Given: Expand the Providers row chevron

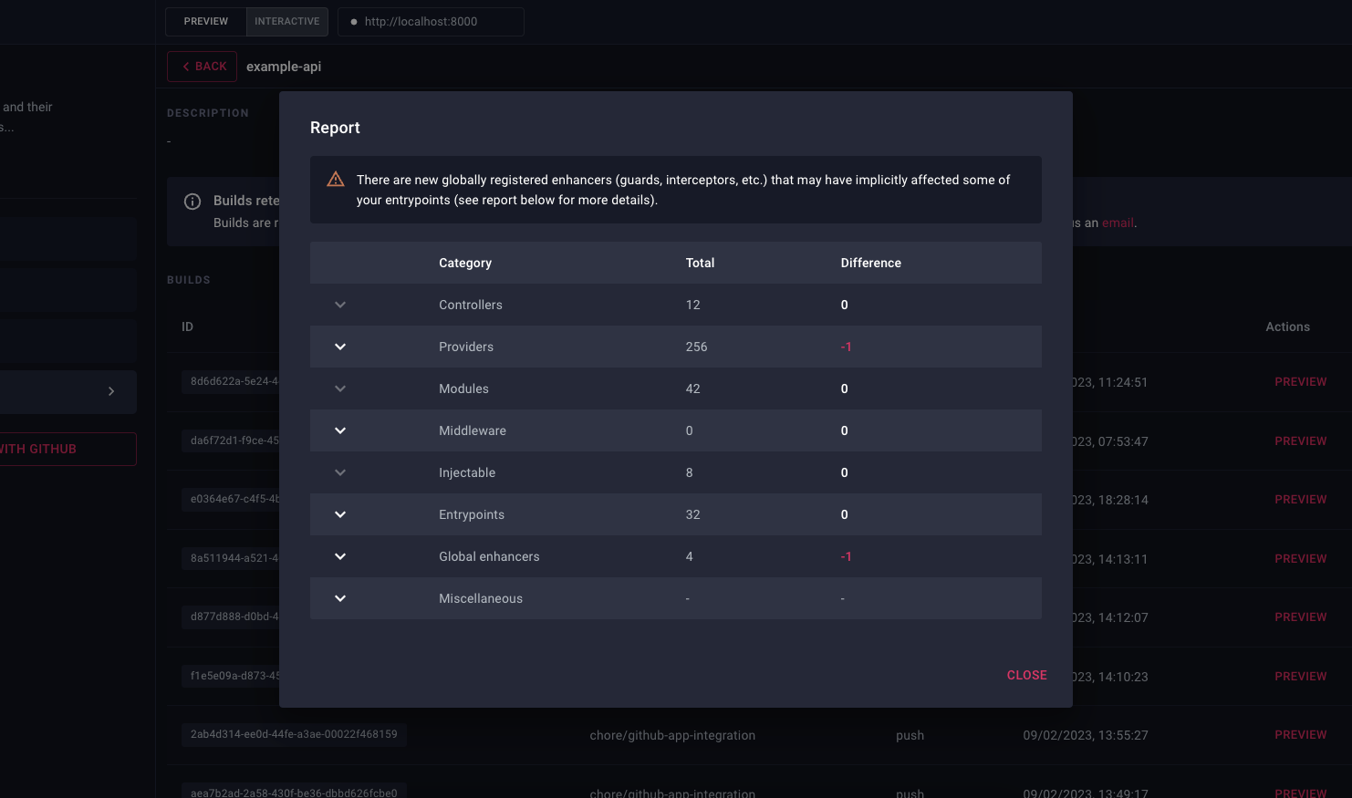Looking at the screenshot, I should pyautogui.click(x=340, y=347).
